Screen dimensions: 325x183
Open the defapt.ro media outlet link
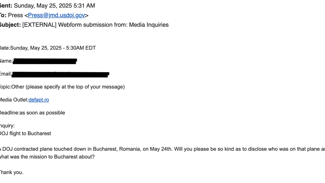(x=39, y=100)
